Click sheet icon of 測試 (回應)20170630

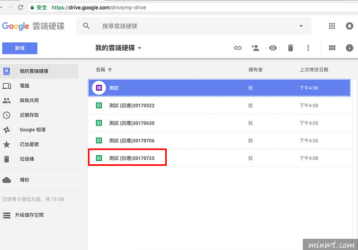99,123
